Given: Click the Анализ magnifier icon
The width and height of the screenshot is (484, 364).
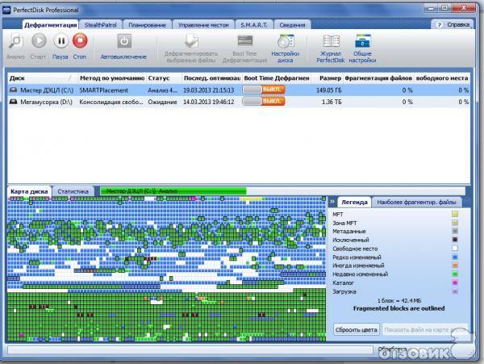Looking at the screenshot, I should point(15,41).
